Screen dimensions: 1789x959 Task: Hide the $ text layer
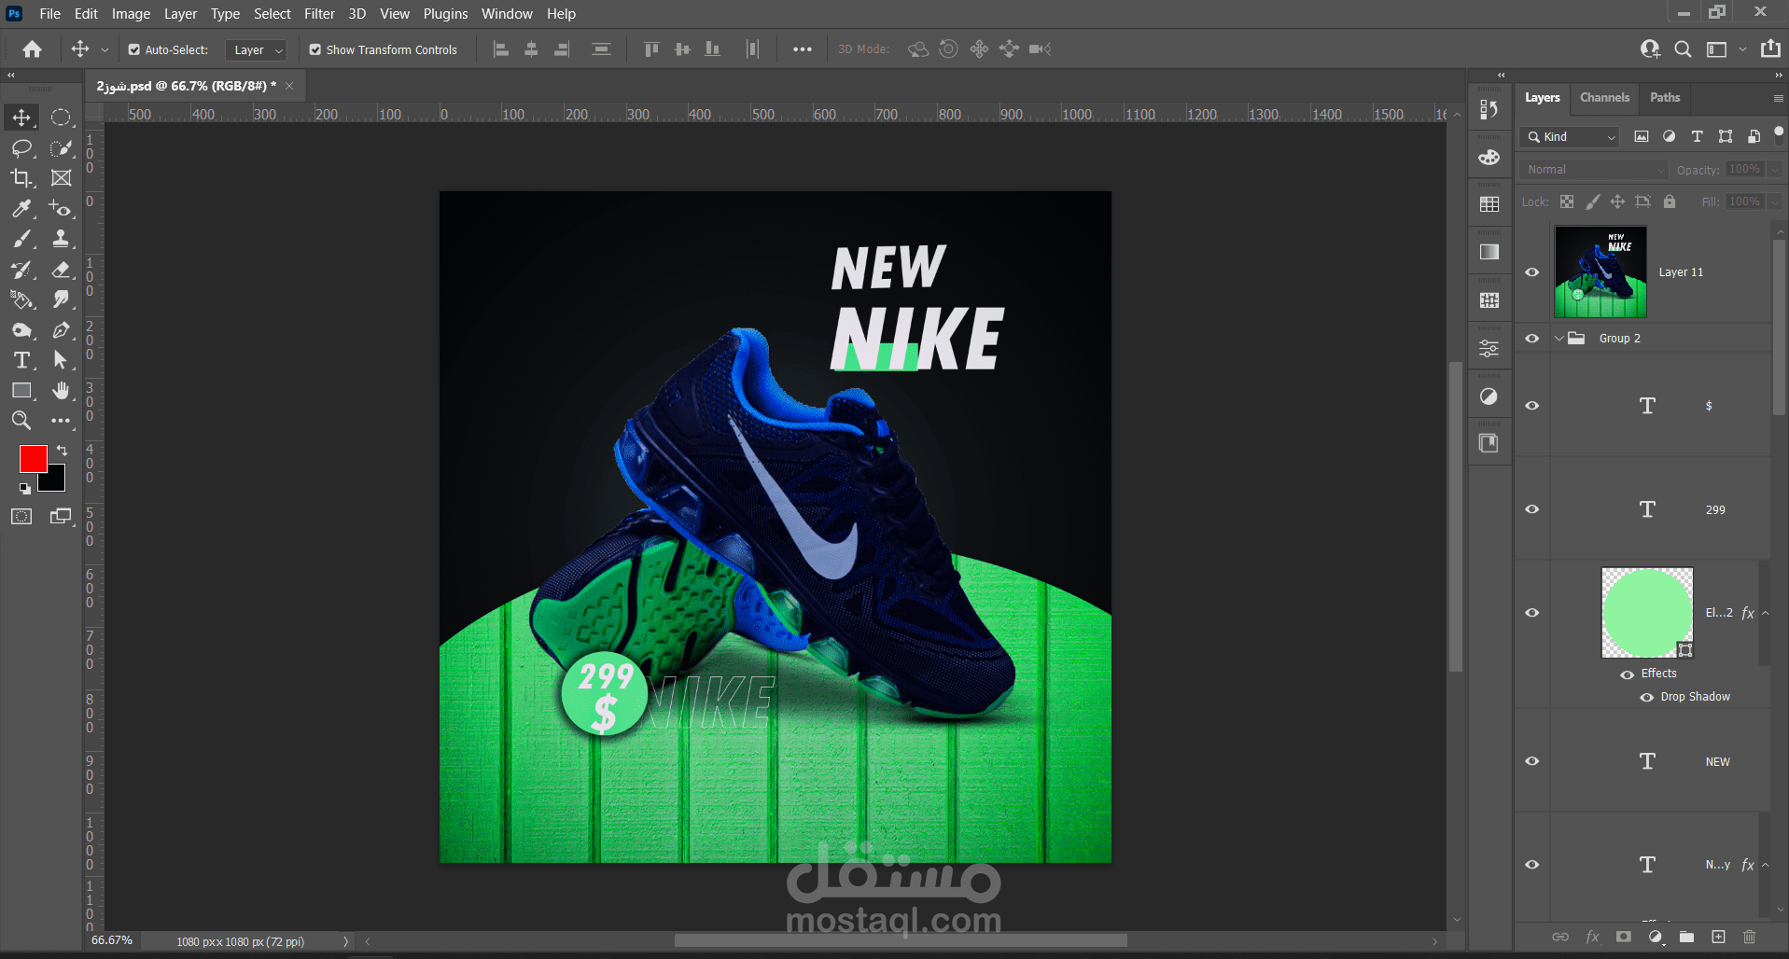pos(1532,406)
